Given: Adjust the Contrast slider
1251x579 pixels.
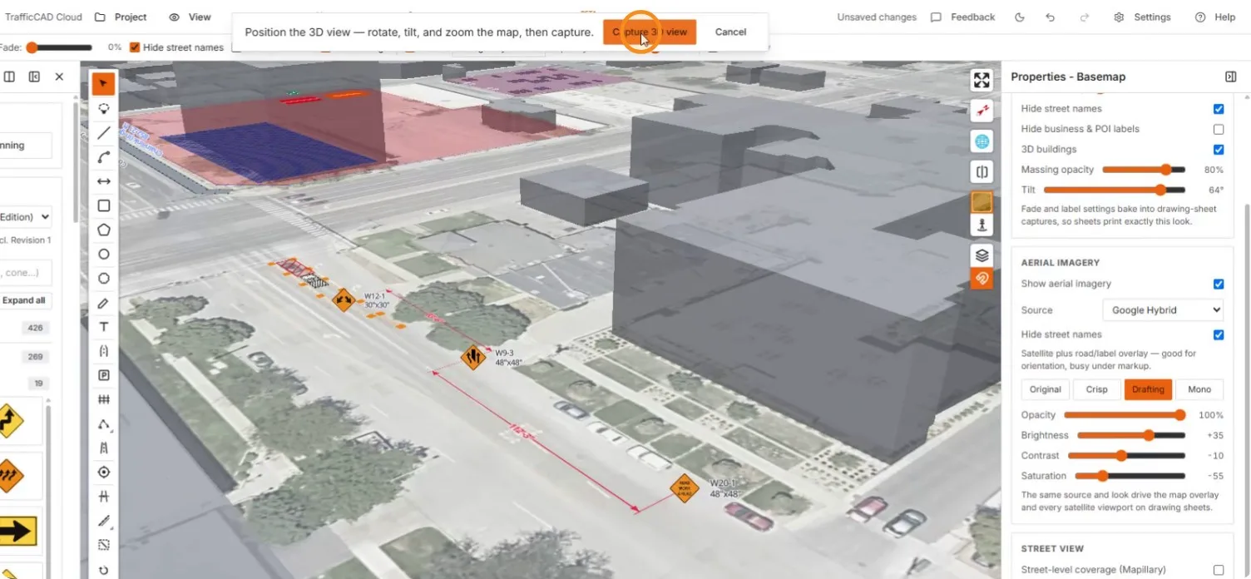Looking at the screenshot, I should [1127, 456].
